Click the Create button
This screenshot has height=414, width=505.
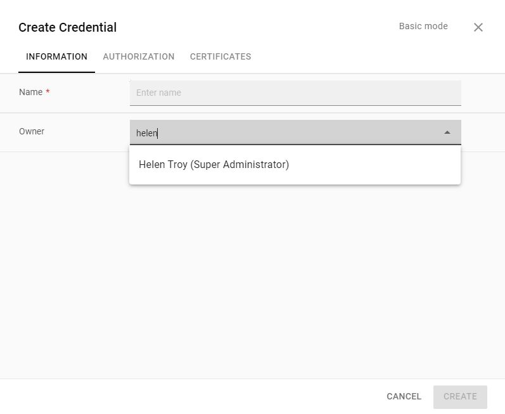point(460,396)
